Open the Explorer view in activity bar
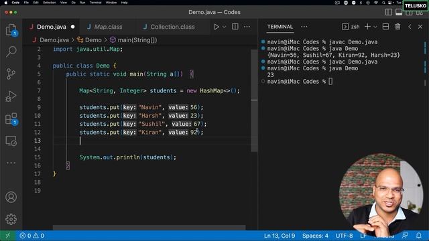Image resolution: width=429 pixels, height=241 pixels. tap(11, 29)
